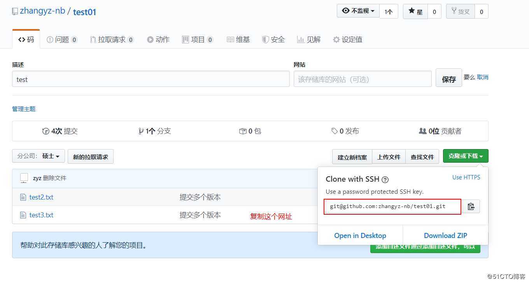Switch to the 设定值 settings tab
Screen dimensions: 529x283
[x=348, y=39]
